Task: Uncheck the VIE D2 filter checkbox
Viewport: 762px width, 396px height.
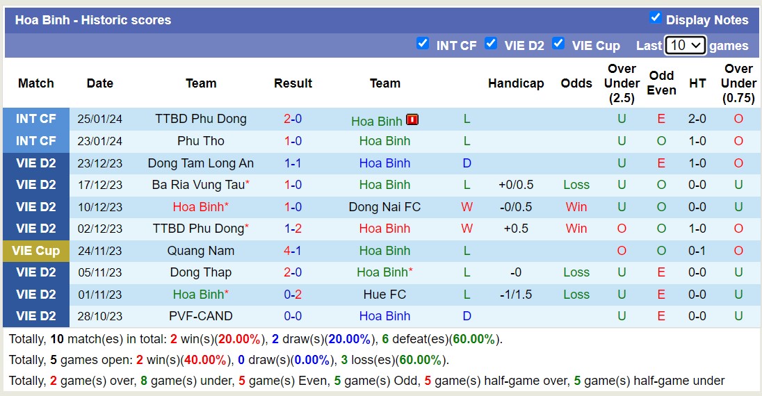Action: 491,44
